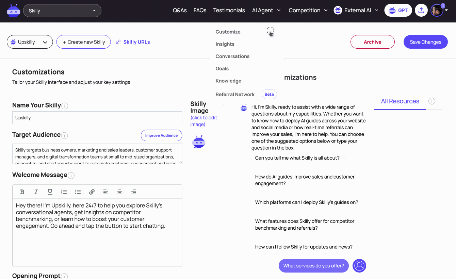This screenshot has width=456, height=279.
Task: Click the Skilly robot image to edit
Action: pyautogui.click(x=199, y=142)
